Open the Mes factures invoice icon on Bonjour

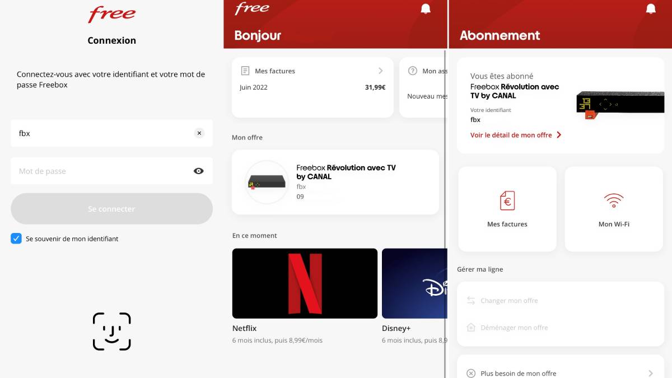pyautogui.click(x=245, y=71)
